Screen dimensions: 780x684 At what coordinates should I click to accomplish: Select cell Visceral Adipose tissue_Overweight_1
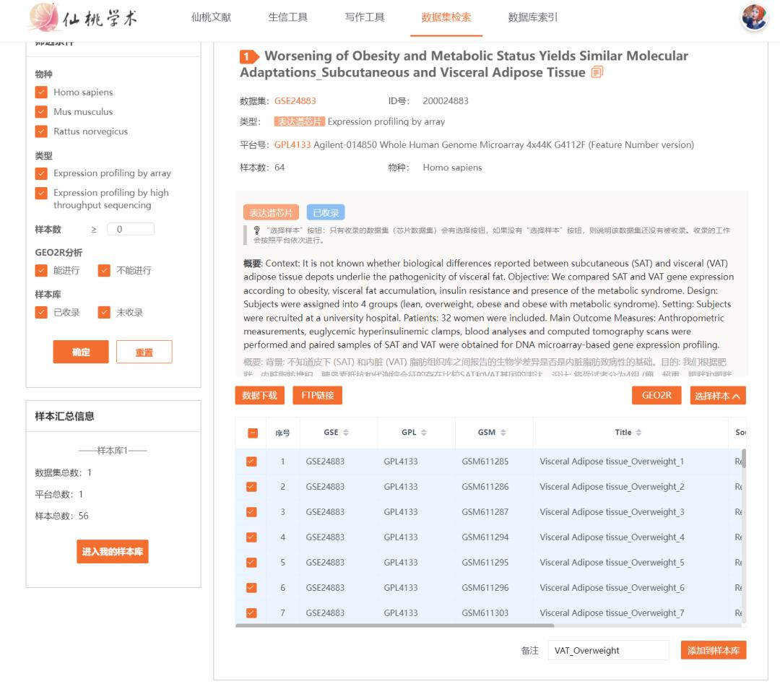coord(612,461)
